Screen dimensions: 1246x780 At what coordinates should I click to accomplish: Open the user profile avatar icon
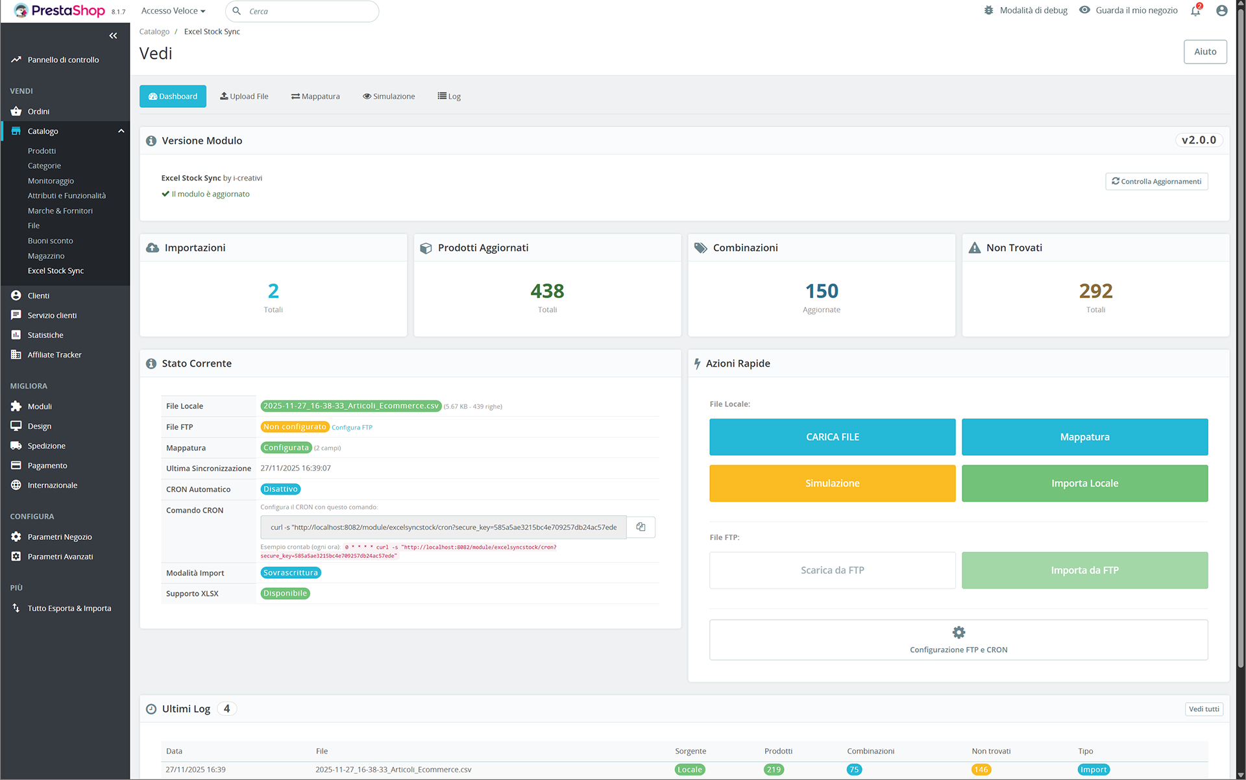coord(1221,11)
